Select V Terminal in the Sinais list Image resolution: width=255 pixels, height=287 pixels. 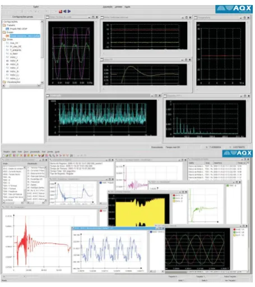(10, 186)
